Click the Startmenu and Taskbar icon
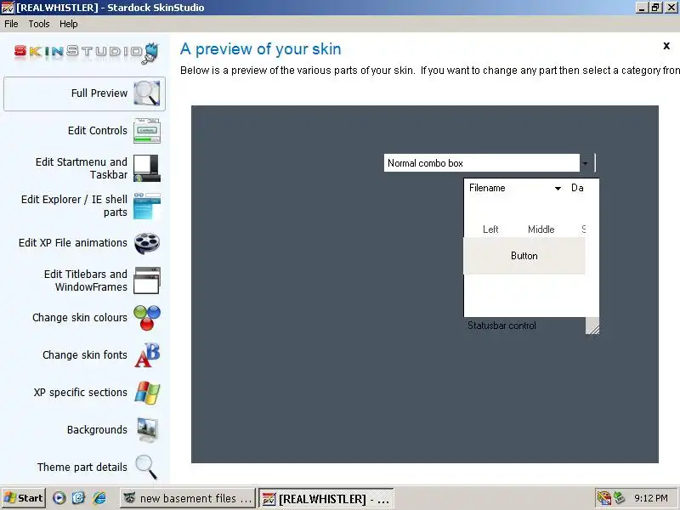Screen dimensions: 680x510 pos(146,168)
